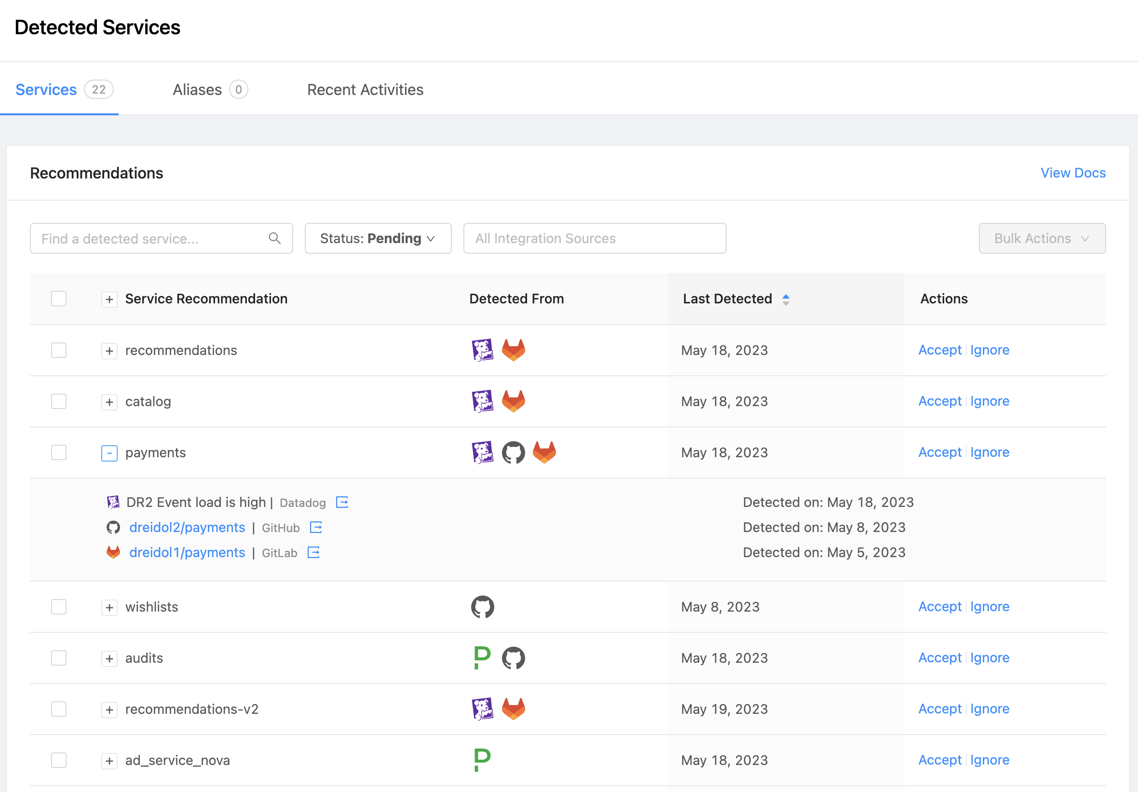Select the catalog row checkbox

tap(59, 401)
